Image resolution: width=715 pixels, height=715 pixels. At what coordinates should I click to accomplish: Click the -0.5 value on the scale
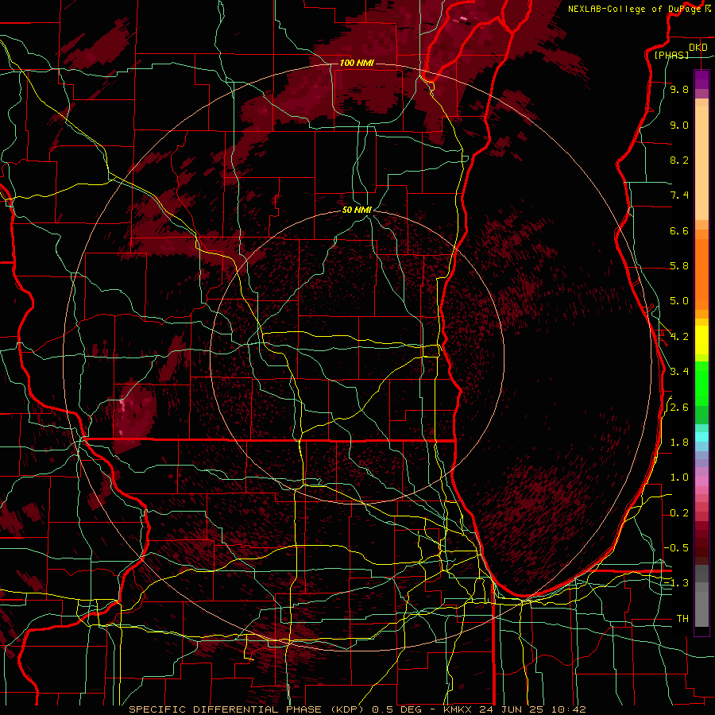click(676, 548)
